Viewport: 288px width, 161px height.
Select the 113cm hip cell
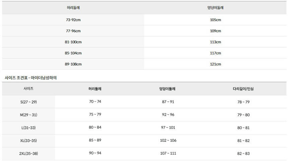click(x=215, y=42)
